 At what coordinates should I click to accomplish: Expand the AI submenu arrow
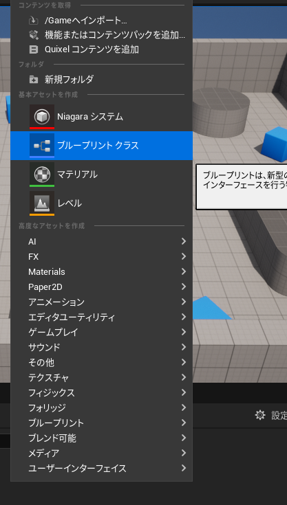coord(184,241)
